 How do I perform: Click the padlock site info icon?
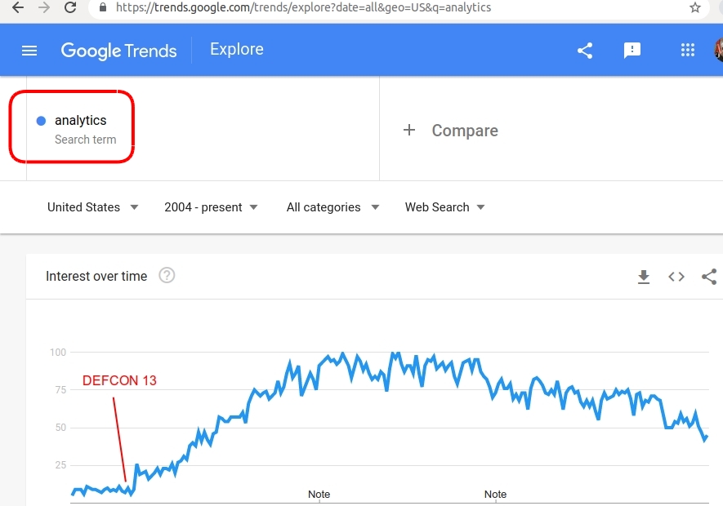point(103,7)
